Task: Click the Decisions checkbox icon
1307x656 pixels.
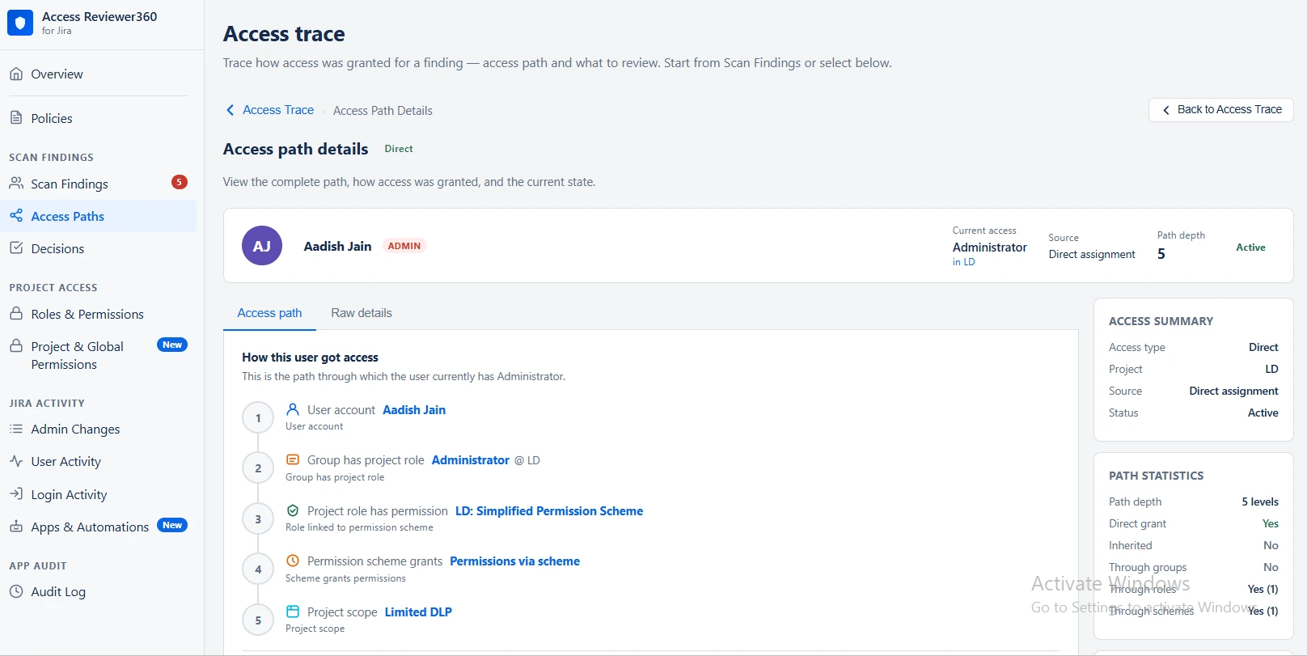Action: pos(16,248)
